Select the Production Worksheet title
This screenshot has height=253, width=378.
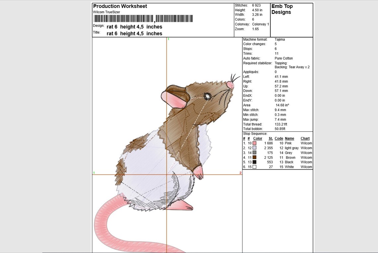click(120, 6)
